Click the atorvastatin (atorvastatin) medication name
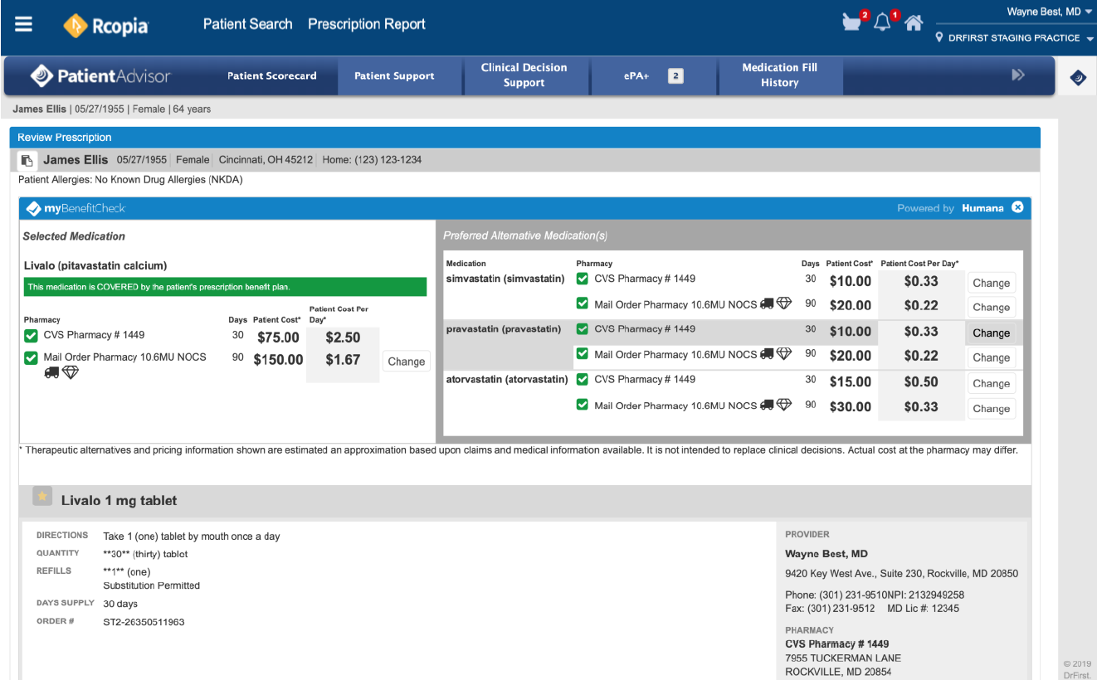 pos(507,380)
